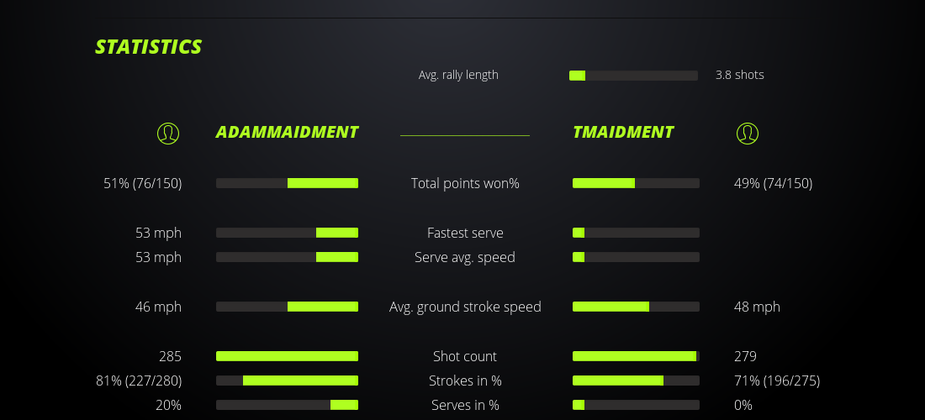Select the Serve avg. speed label
Viewport: 925px width, 420px height.
[x=465, y=257]
